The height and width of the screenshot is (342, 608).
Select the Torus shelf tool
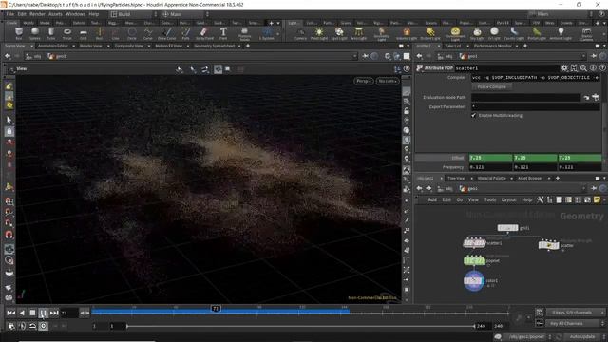coord(67,33)
